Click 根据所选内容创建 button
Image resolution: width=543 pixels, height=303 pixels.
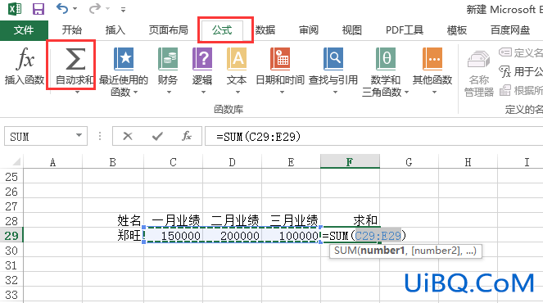coord(521,90)
